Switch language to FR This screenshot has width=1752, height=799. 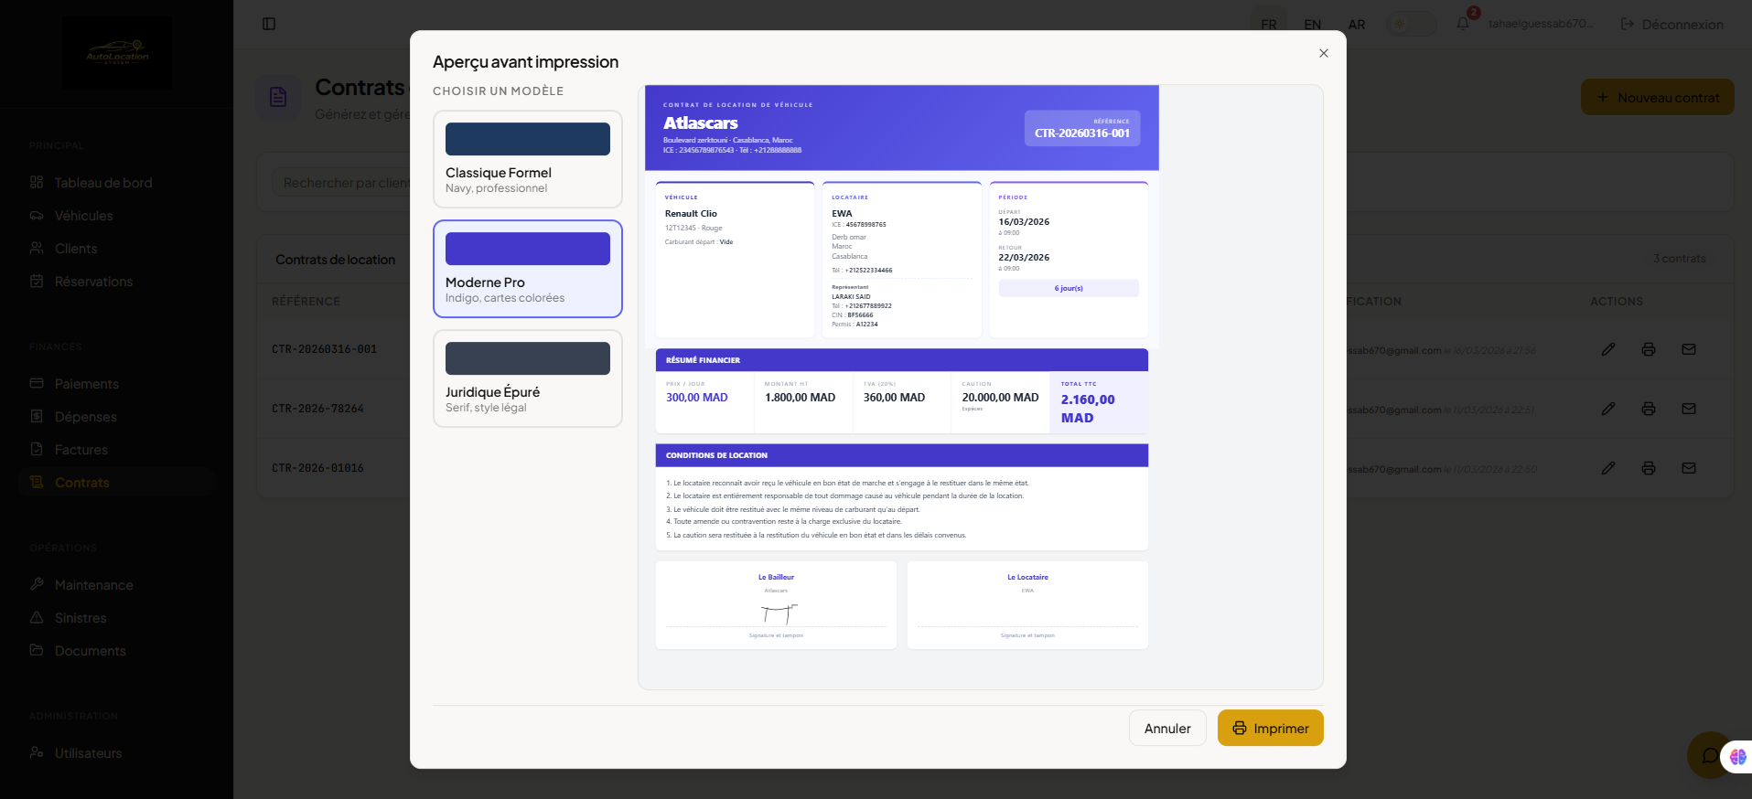(x=1269, y=25)
